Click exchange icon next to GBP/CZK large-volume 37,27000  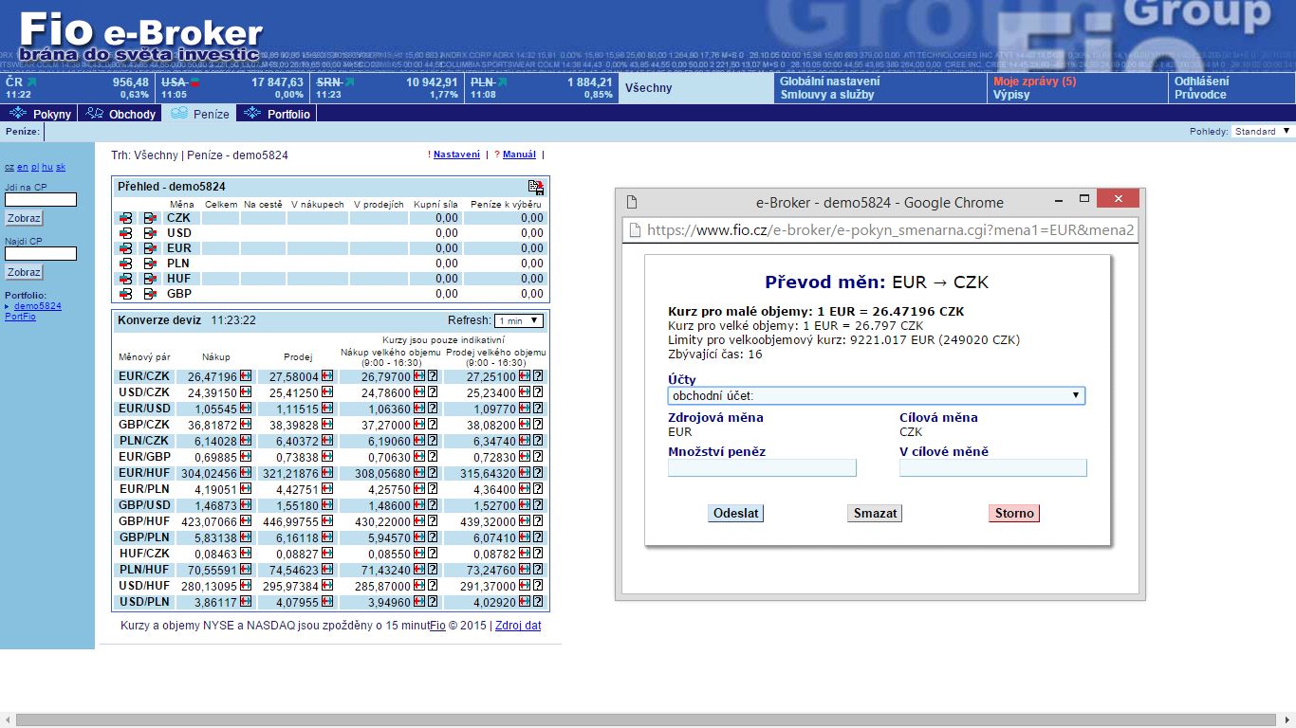pyautogui.click(x=419, y=425)
